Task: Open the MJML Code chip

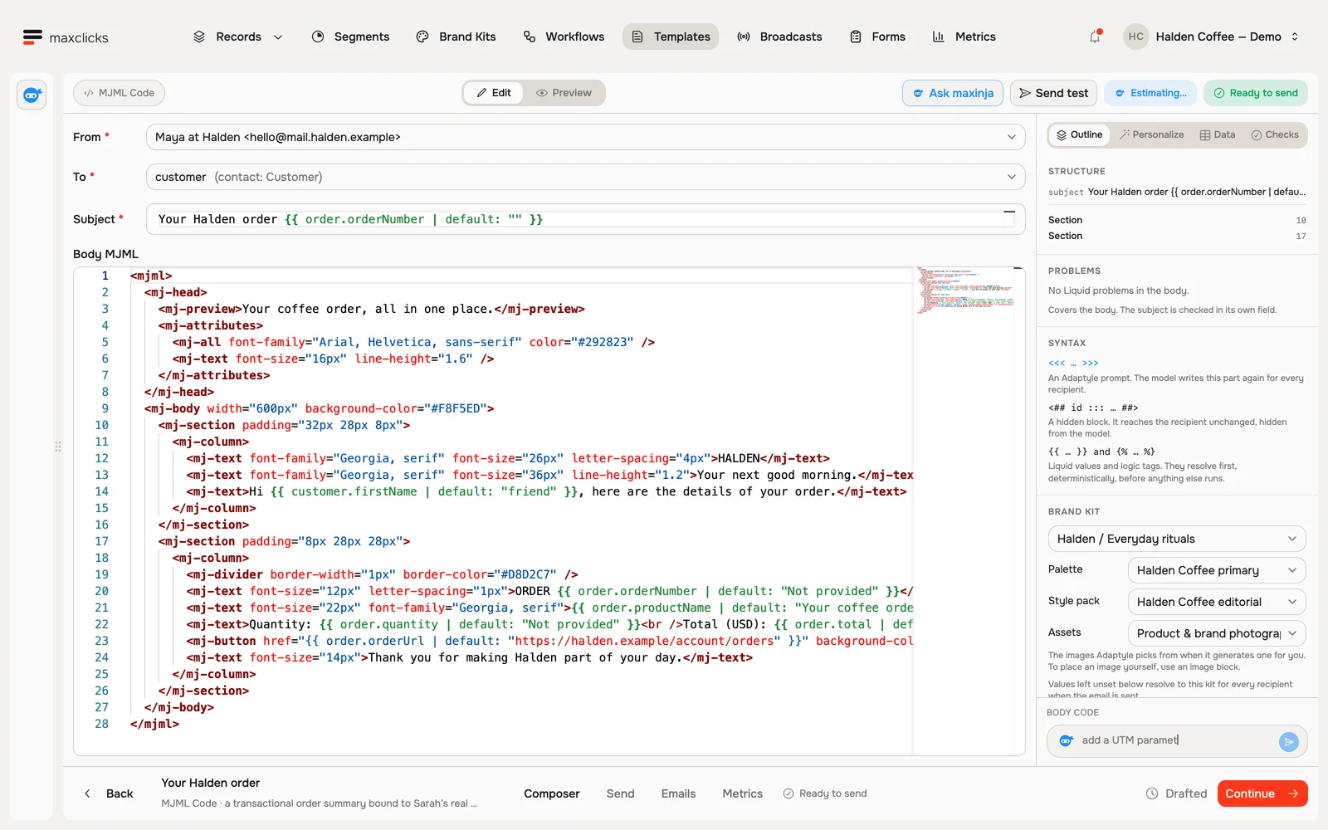Action: (119, 93)
